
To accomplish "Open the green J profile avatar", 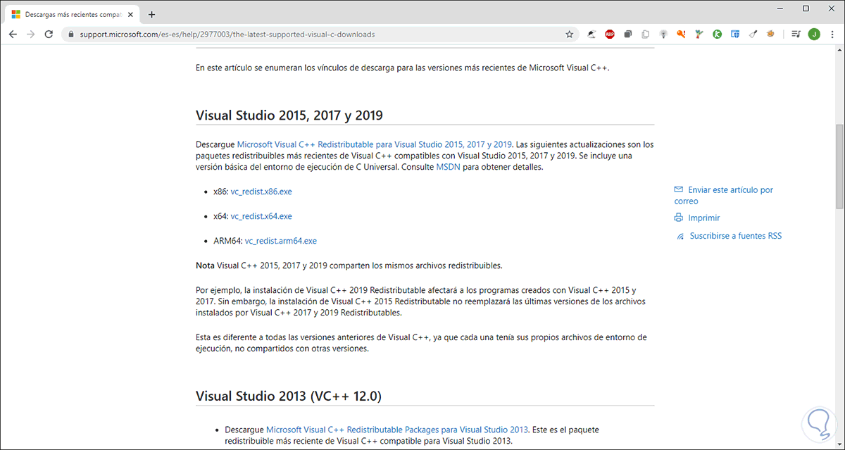I will coord(814,34).
